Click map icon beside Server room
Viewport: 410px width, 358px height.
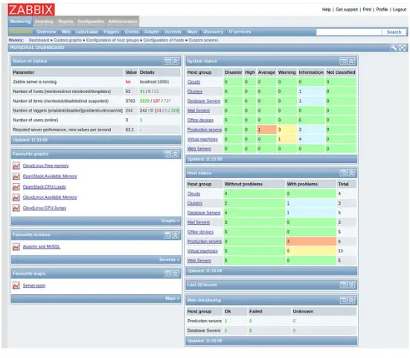coord(16,286)
